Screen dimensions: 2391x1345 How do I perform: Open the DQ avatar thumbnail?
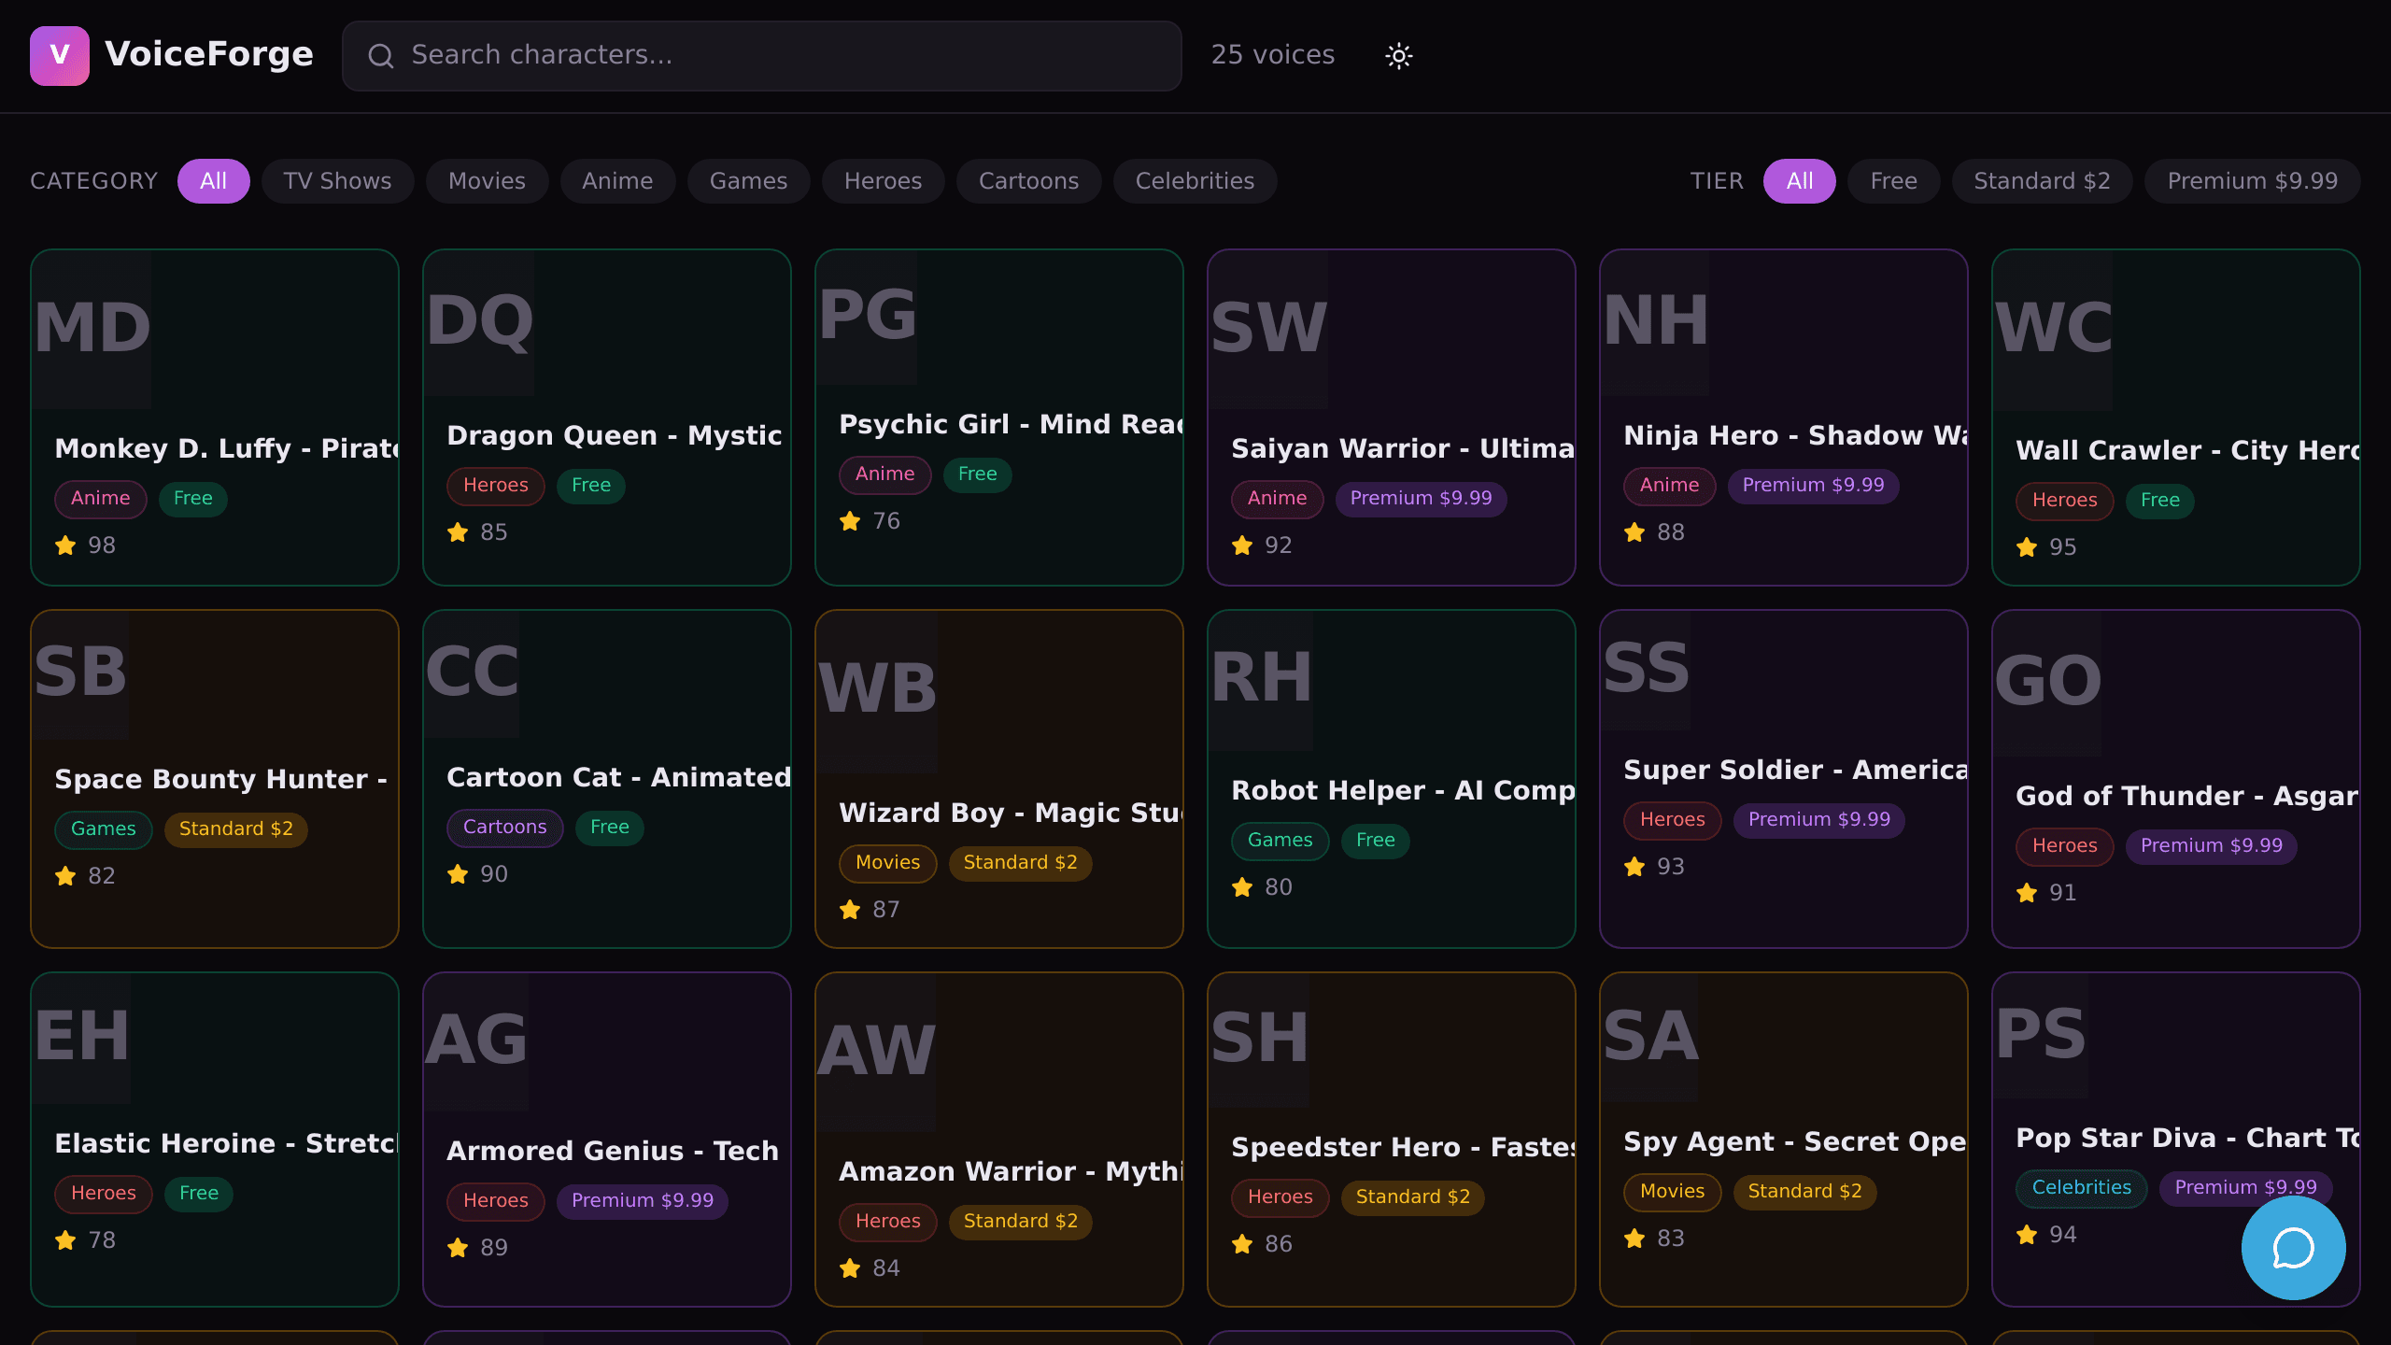(479, 322)
